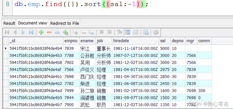233x109 pixels.
Task: Select sal cell 2850
Action: coord(165,77)
